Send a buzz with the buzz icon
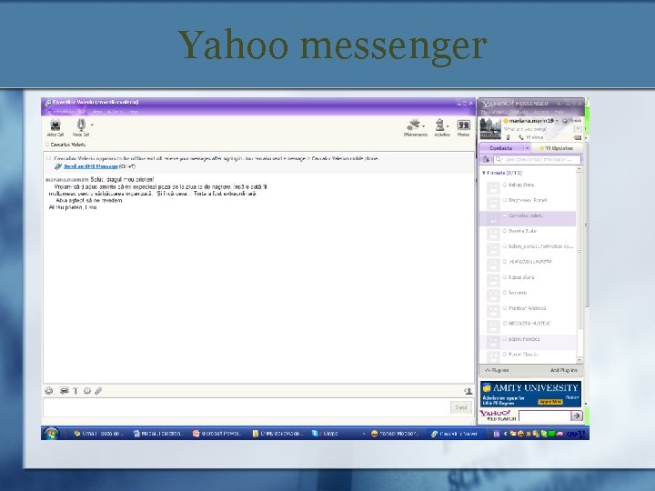655x491 pixels. point(87,391)
